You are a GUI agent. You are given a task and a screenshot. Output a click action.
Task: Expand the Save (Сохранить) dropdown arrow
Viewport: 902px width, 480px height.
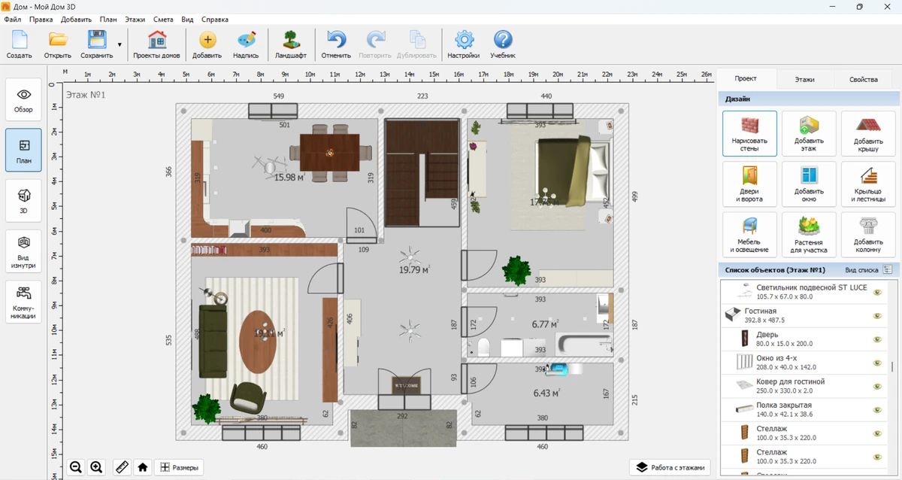tap(120, 45)
